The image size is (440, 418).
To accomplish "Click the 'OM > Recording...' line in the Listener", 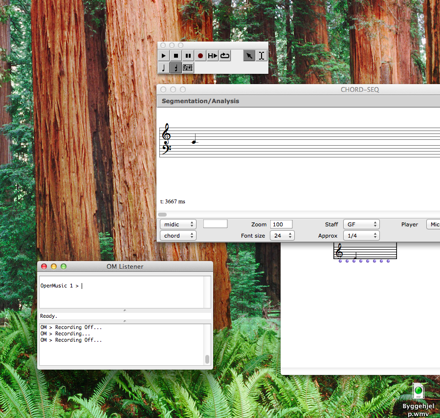I will (x=65, y=333).
